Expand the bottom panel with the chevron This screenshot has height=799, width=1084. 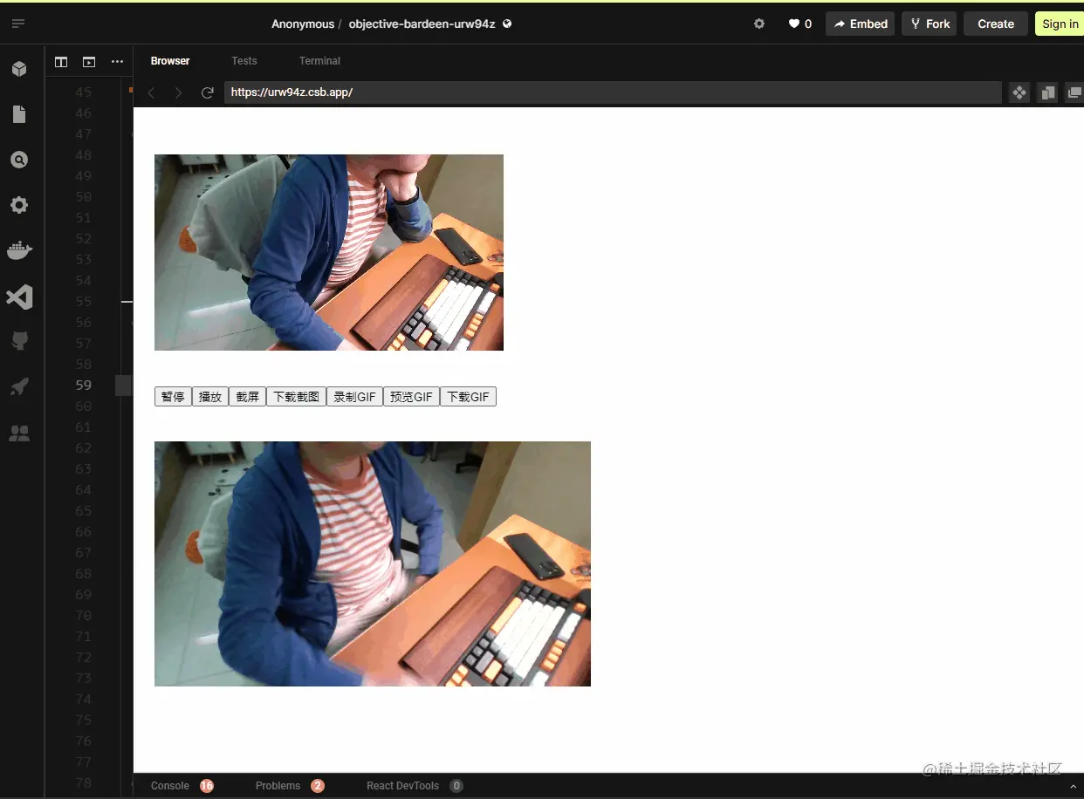coord(1075,786)
